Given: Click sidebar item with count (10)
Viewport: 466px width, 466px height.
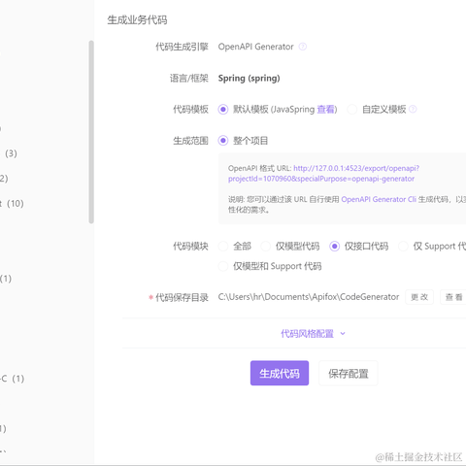Looking at the screenshot, I should click(13, 204).
